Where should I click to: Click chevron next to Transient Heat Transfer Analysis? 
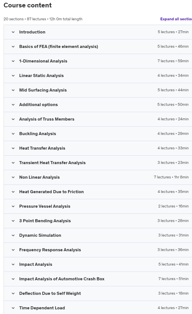(13, 163)
